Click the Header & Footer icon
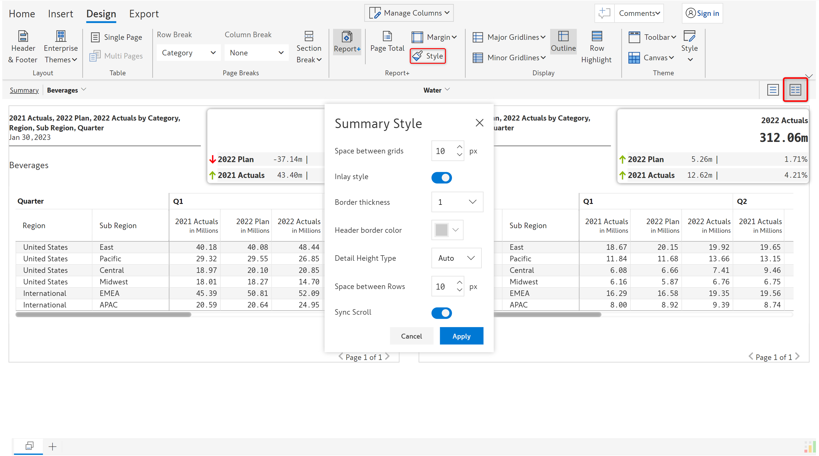 [23, 37]
